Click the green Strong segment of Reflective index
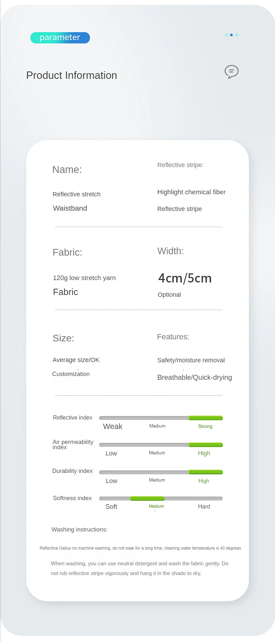The width and height of the screenshot is (275, 642). pyautogui.click(x=206, y=418)
